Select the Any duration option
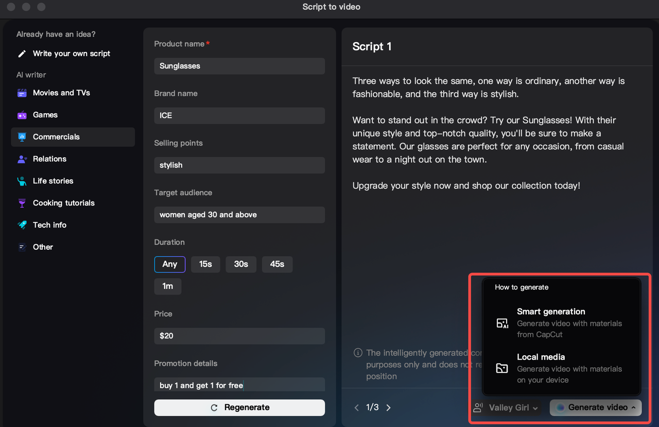This screenshot has height=427, width=659. point(169,264)
